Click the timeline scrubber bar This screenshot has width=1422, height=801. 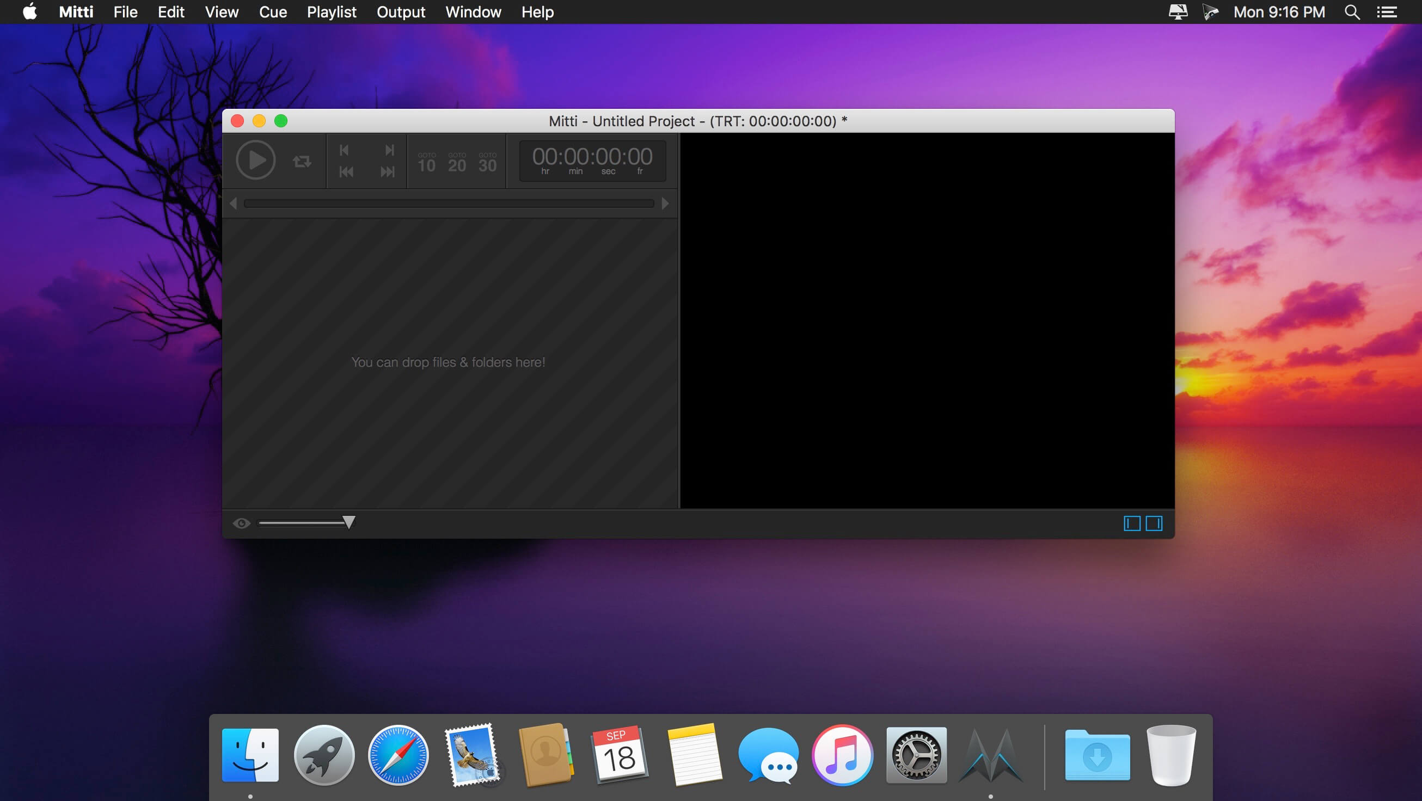point(449,204)
